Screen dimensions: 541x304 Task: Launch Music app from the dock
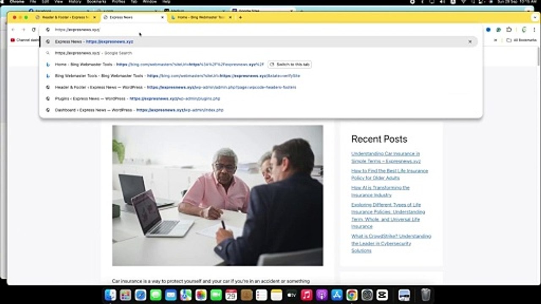coord(307,295)
